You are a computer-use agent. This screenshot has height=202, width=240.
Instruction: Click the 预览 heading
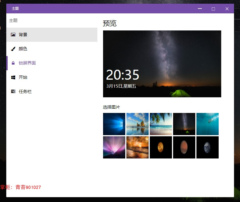click(x=110, y=23)
